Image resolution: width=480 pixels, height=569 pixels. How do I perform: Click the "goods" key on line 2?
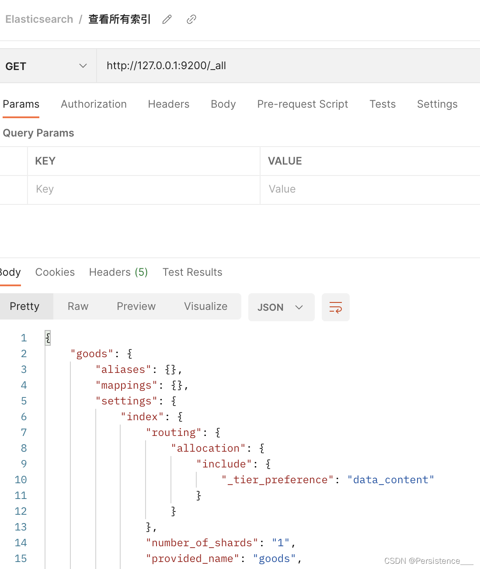tap(92, 354)
